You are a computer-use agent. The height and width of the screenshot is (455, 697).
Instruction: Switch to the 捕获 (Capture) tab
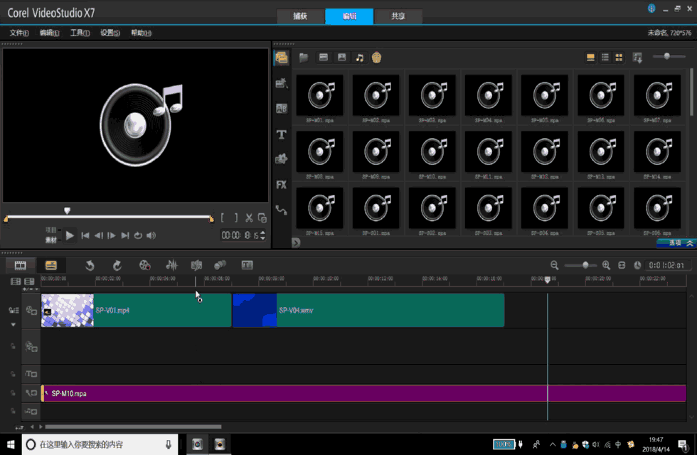coord(300,16)
